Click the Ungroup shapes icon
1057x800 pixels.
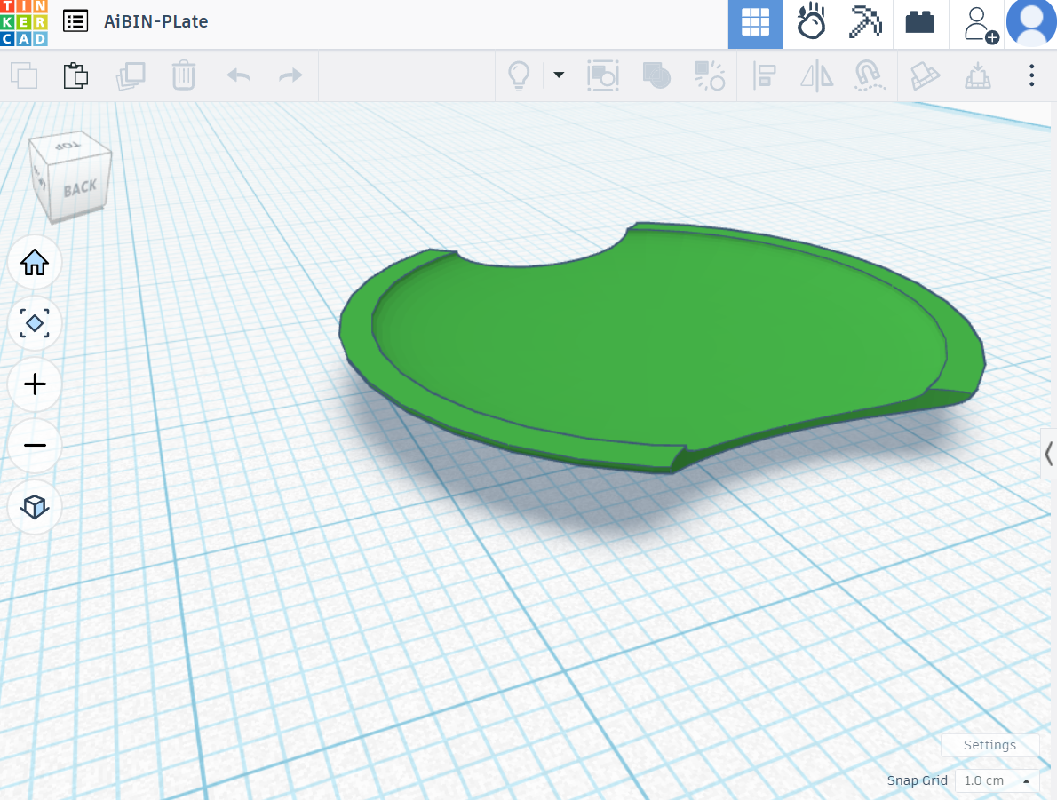coord(709,75)
